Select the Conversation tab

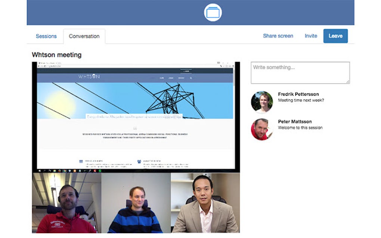84,36
